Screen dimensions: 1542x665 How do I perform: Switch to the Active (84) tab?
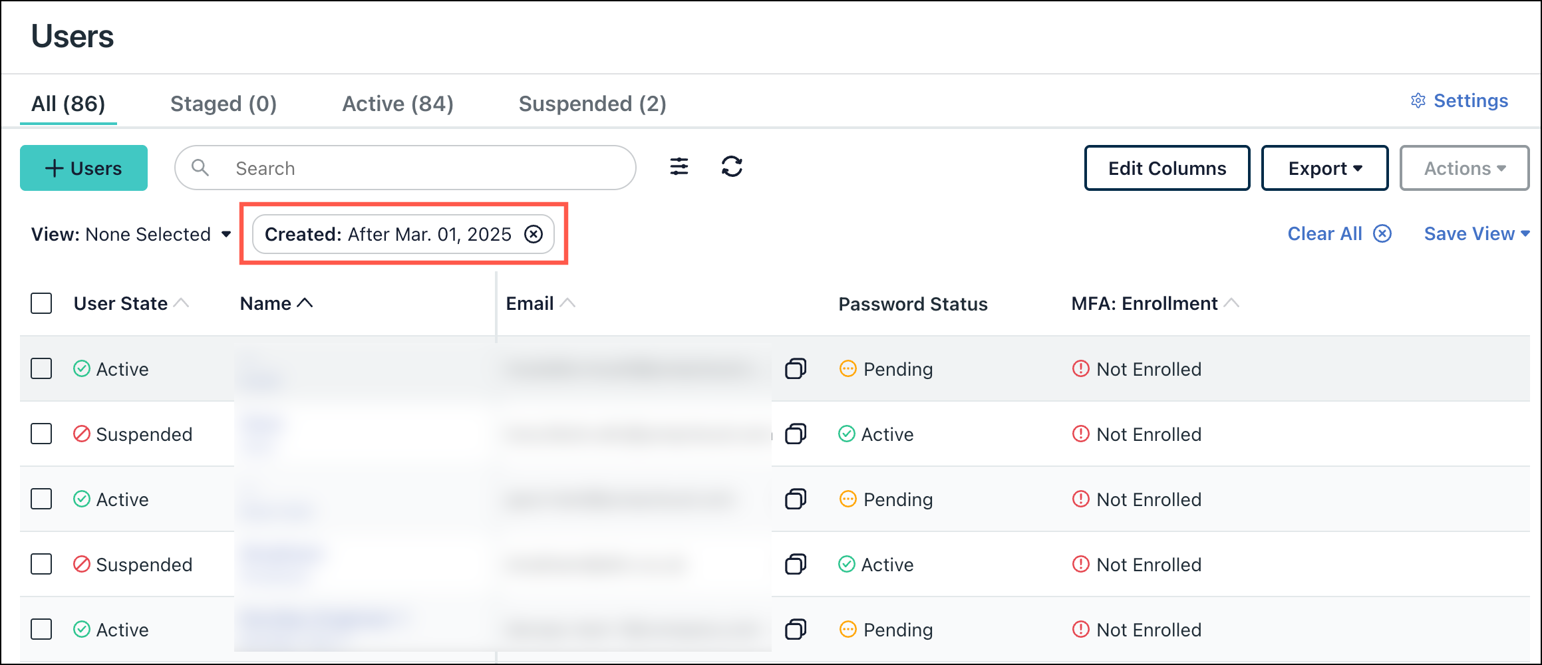click(398, 104)
